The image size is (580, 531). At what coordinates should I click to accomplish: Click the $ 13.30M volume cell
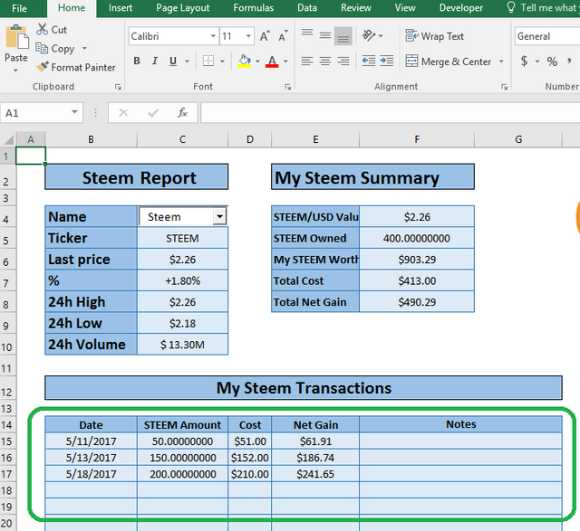[x=183, y=345]
